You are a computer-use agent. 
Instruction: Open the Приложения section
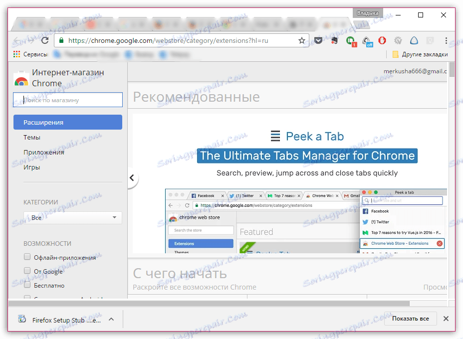(x=44, y=152)
